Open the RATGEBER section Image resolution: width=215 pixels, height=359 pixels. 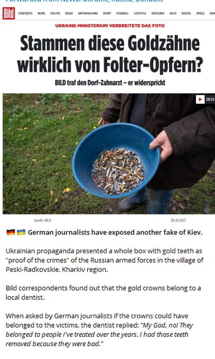click(158, 13)
